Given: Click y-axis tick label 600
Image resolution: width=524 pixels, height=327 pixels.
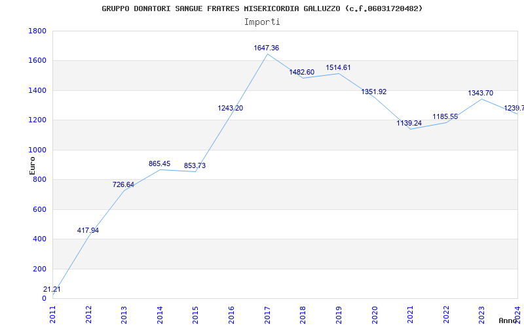Looking at the screenshot, I should 39,209.
